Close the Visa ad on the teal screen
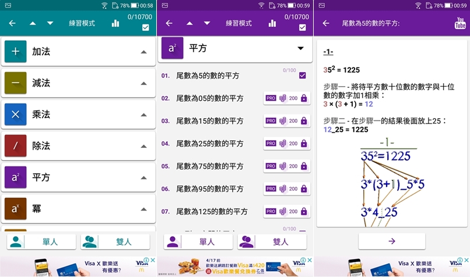470x277 pixels. click(153, 260)
